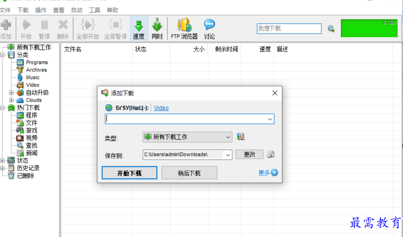
Task: Click the 更改 button
Action: [249, 155]
